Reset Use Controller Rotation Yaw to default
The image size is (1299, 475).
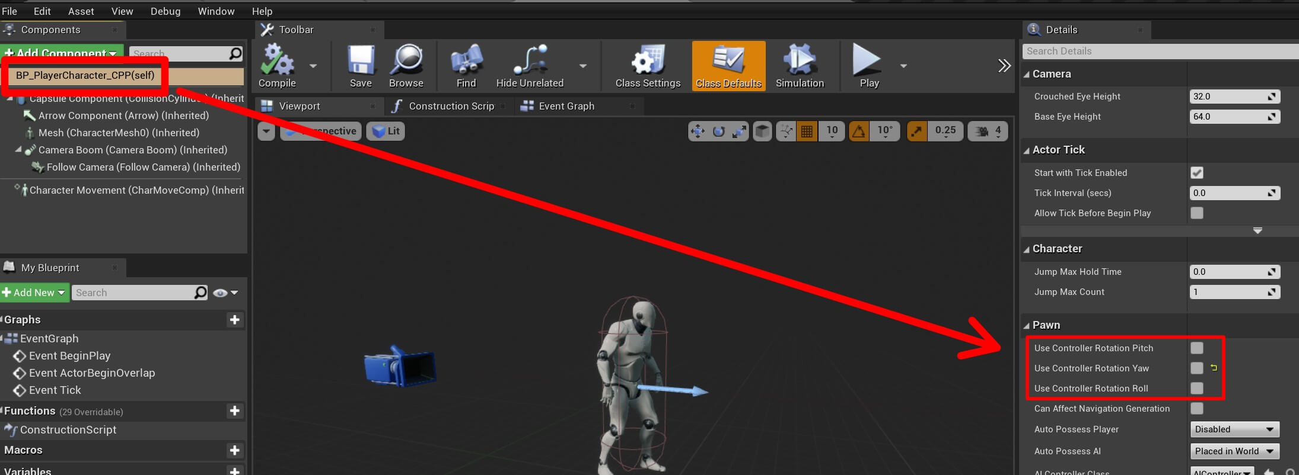pos(1214,368)
